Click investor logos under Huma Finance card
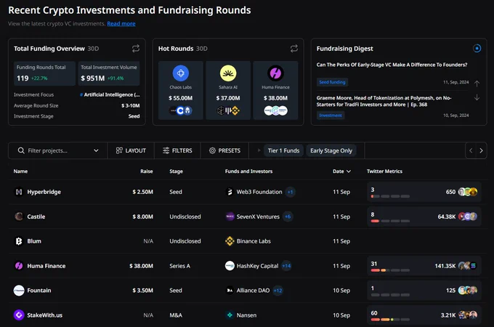The height and width of the screenshot is (327, 494). pos(275,110)
